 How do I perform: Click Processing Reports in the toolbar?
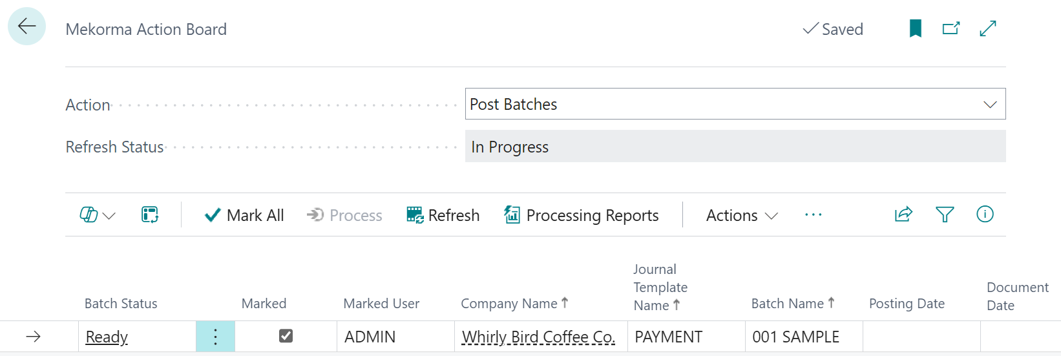(581, 215)
